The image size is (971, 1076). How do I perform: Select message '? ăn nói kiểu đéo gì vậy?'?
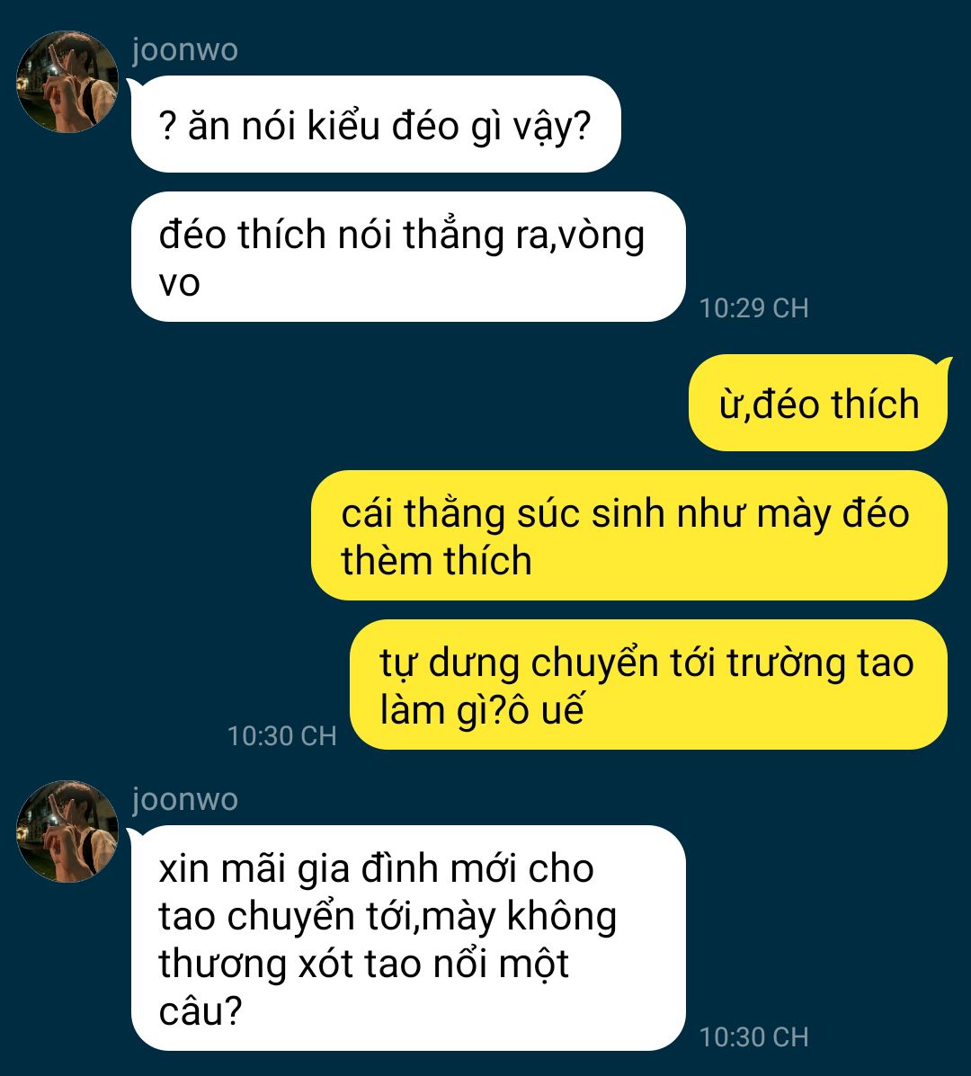click(376, 124)
